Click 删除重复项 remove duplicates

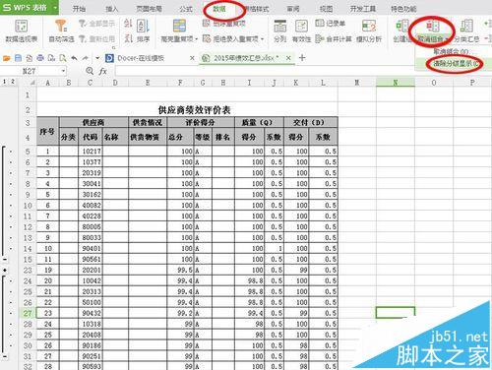(224, 24)
